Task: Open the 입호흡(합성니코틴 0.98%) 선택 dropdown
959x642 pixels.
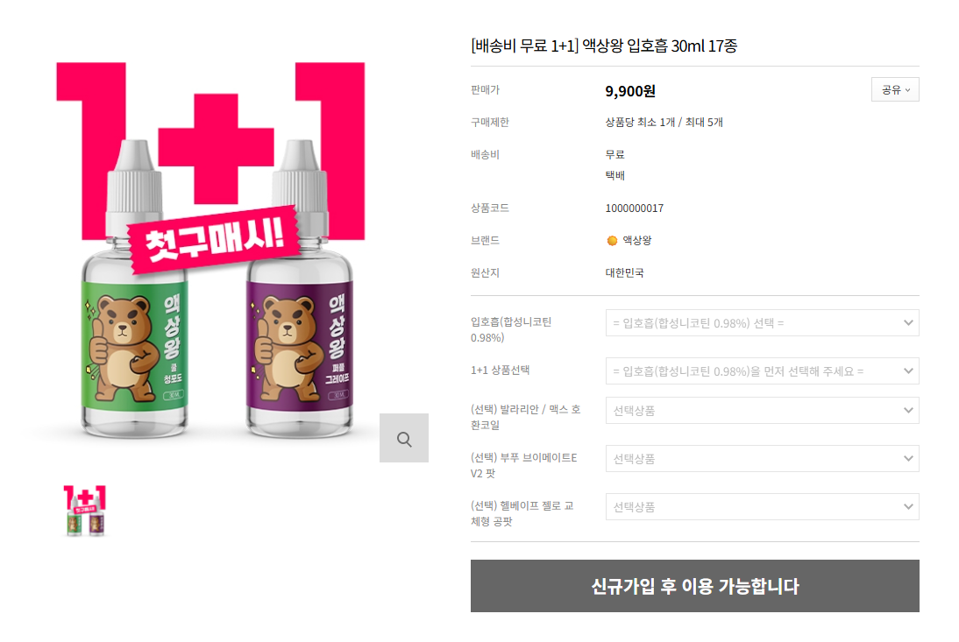Action: click(762, 322)
